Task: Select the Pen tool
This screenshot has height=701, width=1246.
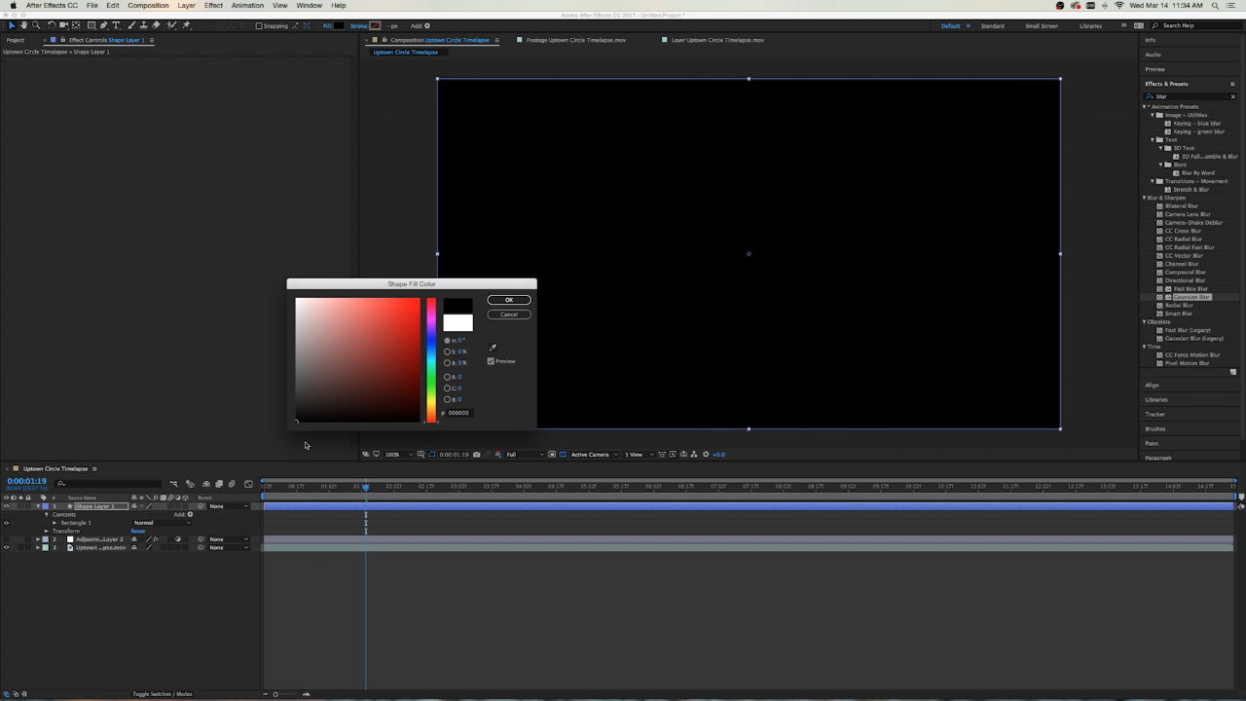Action: [104, 25]
